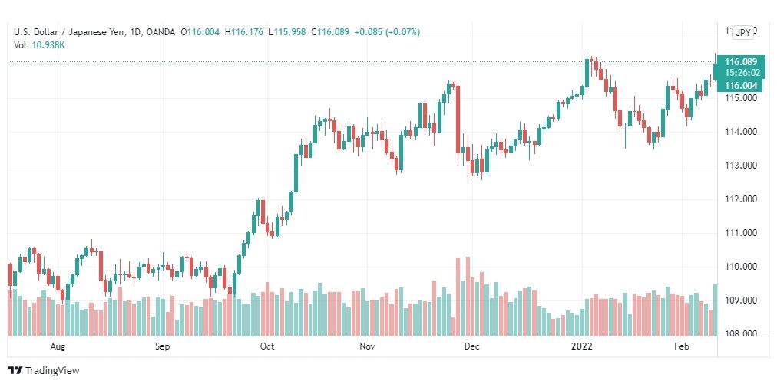Open the TradingView text link
This screenshot has width=777, height=384.
(52, 371)
